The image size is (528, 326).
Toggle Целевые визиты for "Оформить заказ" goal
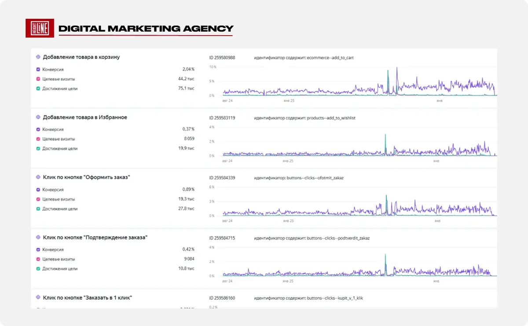[x=38, y=199]
